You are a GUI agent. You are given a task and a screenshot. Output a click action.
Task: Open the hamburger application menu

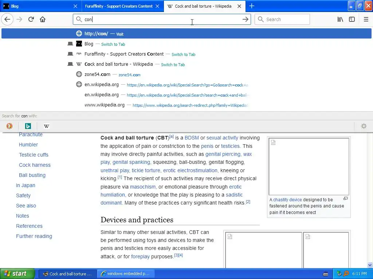(366, 19)
